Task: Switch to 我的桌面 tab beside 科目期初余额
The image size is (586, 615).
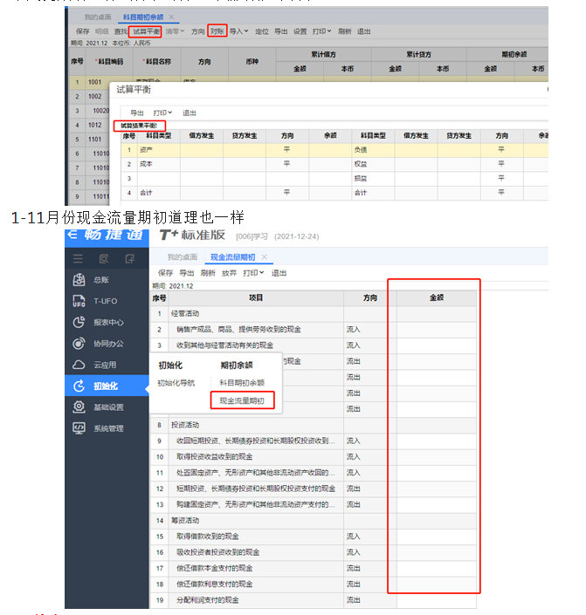Action: [98, 17]
